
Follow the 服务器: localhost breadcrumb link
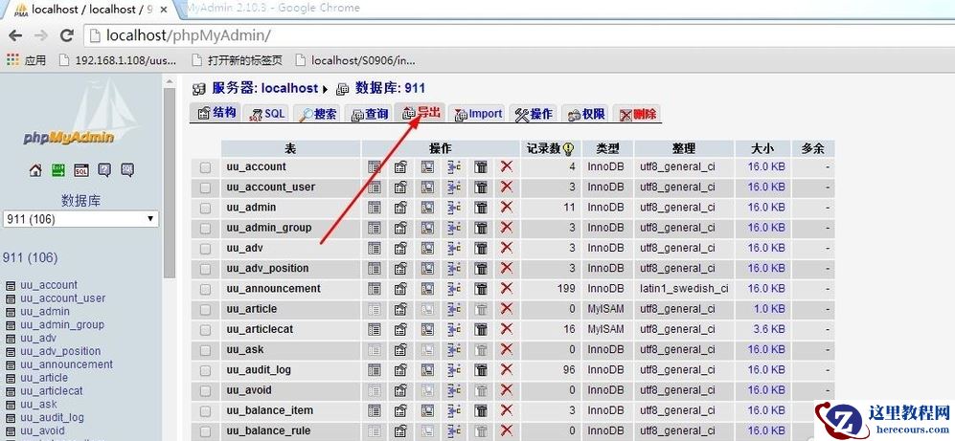tap(264, 88)
